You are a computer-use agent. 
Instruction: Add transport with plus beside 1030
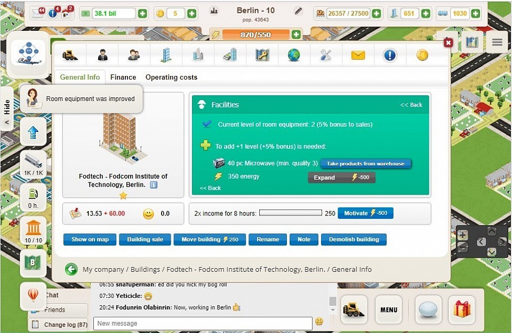pyautogui.click(x=476, y=14)
